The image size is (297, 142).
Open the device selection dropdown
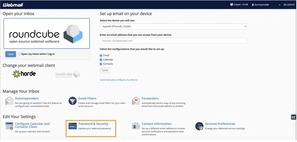point(173,26)
